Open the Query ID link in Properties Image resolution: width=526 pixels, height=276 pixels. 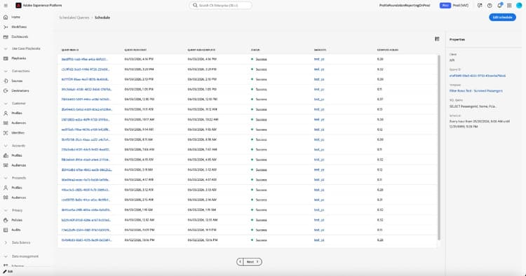point(478,76)
